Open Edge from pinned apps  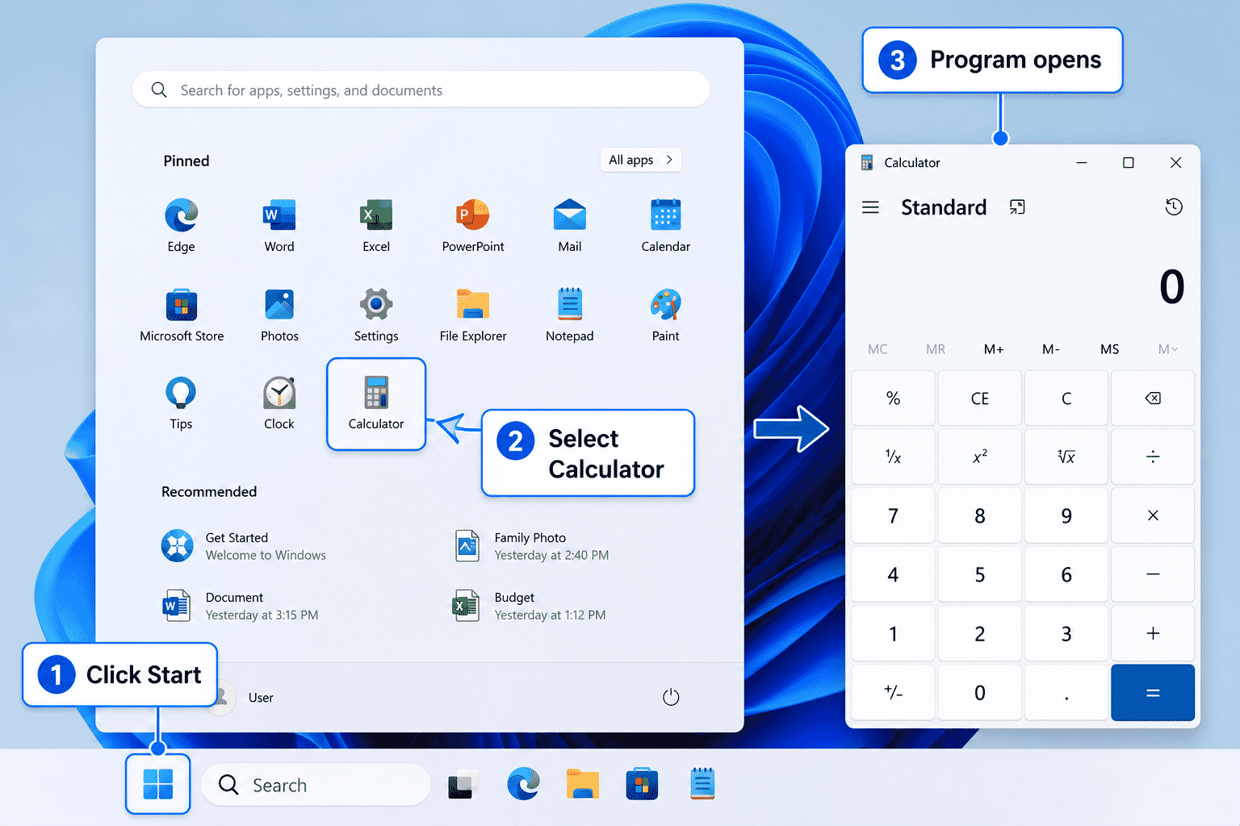pos(181,225)
